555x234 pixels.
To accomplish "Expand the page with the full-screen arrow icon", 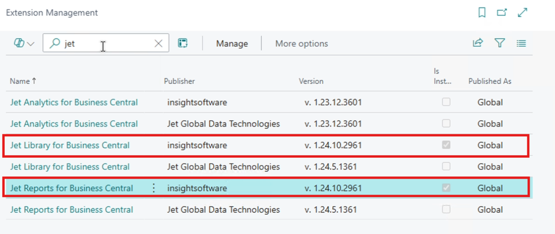I will coord(523,13).
